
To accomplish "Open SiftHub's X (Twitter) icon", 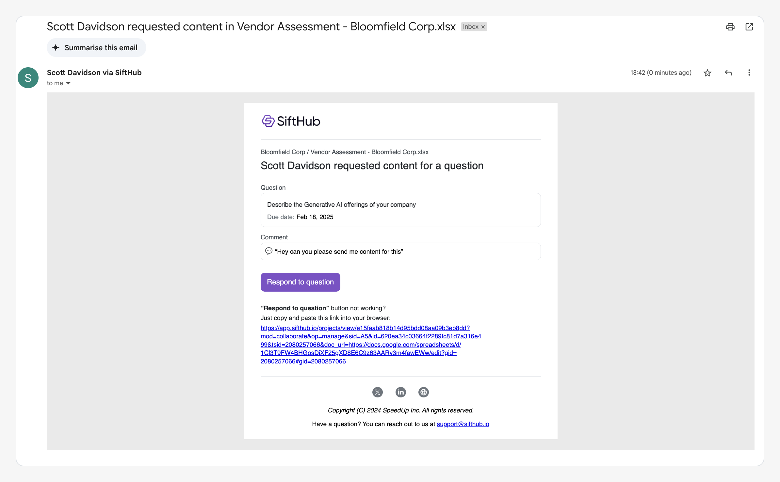I will [378, 392].
